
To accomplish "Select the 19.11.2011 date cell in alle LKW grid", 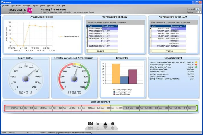I will click(110, 28).
